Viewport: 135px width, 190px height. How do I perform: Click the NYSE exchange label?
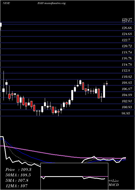[x=6, y=3]
